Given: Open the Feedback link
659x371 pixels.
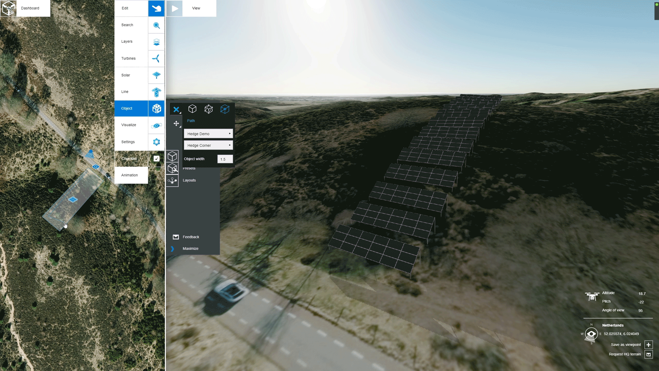Looking at the screenshot, I should pos(191,237).
